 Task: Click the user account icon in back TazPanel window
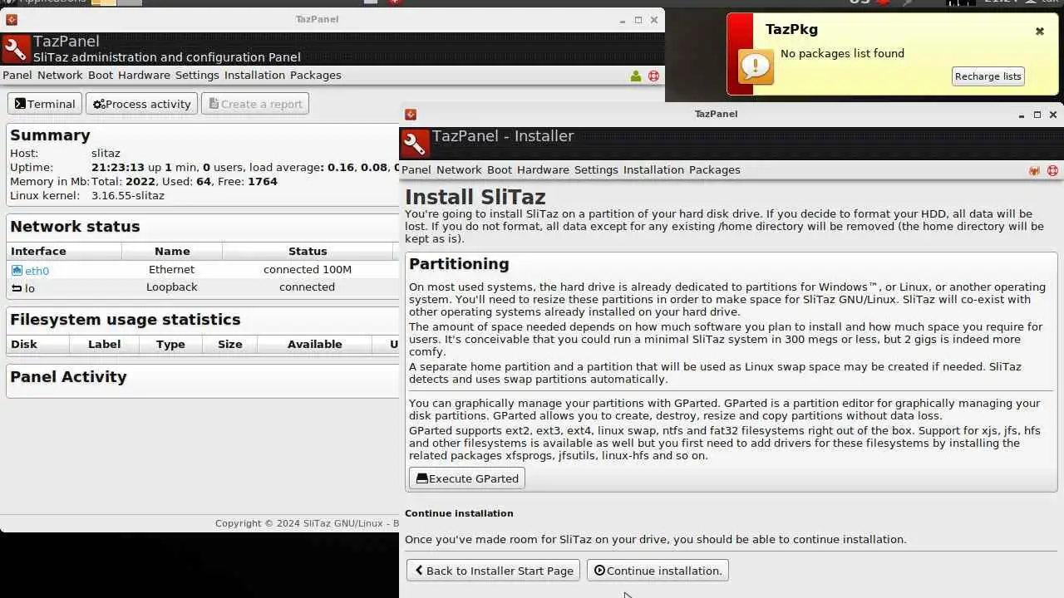pos(636,76)
